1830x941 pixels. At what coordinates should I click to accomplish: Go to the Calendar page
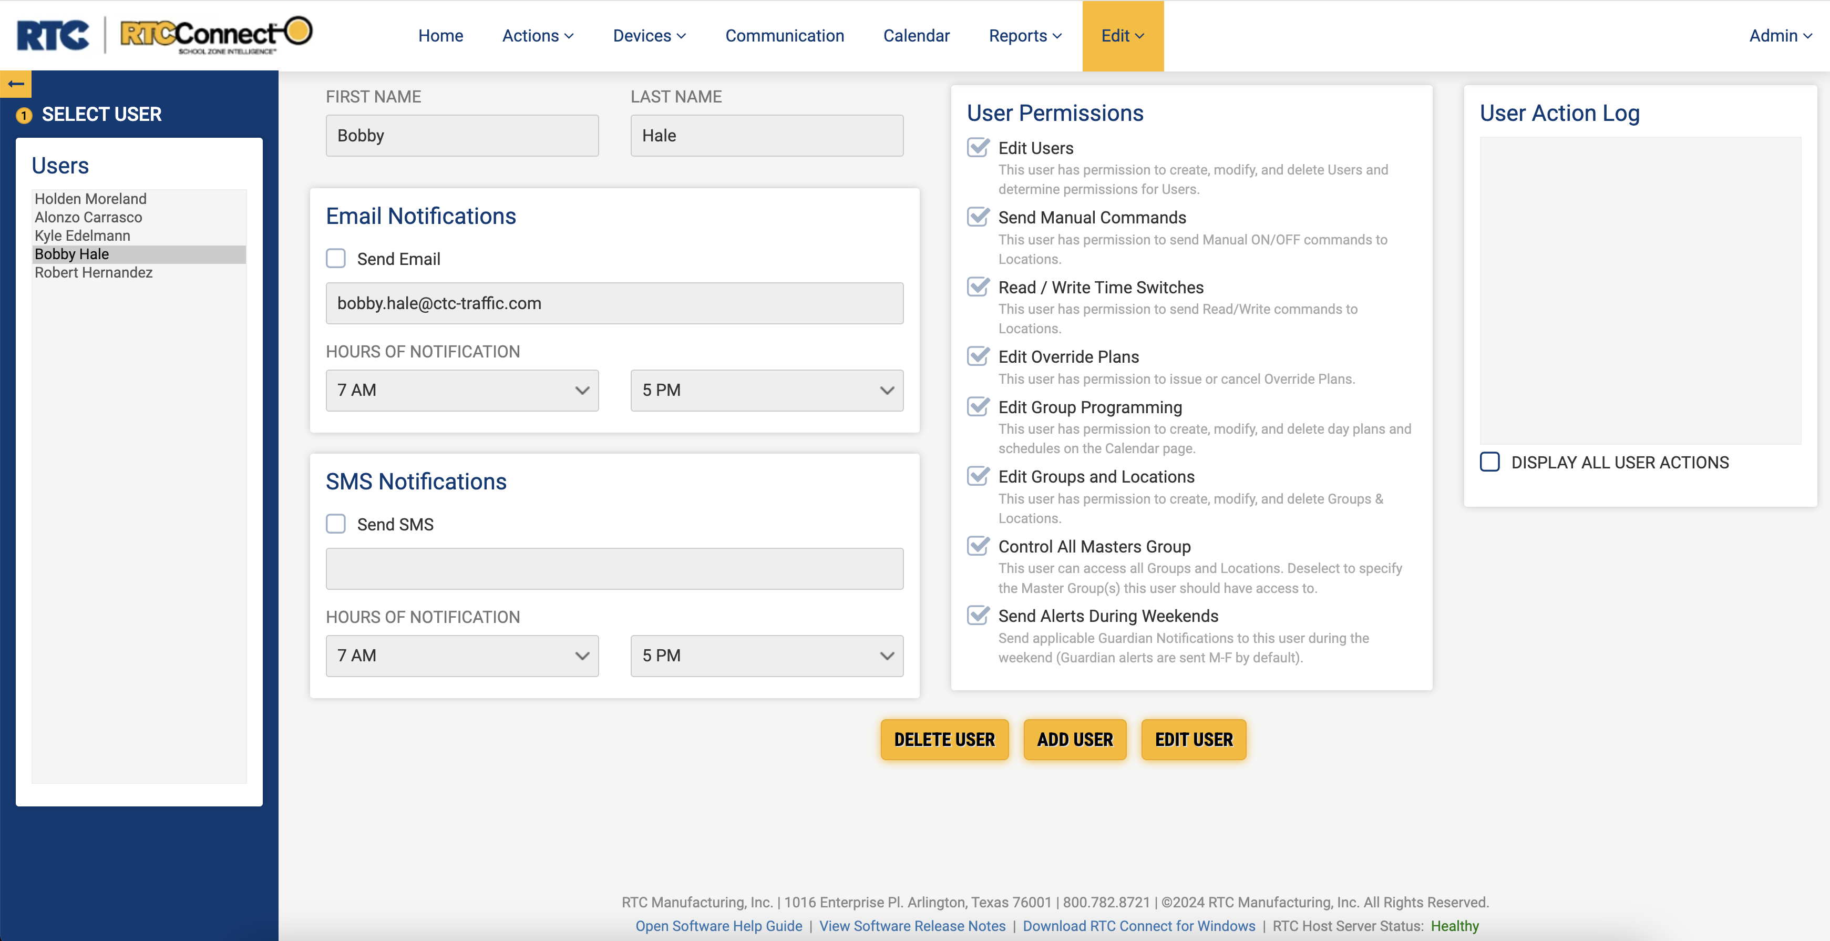point(916,36)
